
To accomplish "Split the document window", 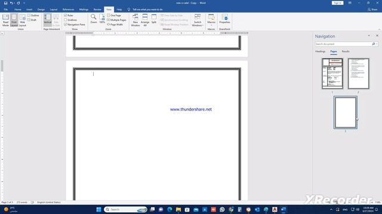I will (154, 19).
